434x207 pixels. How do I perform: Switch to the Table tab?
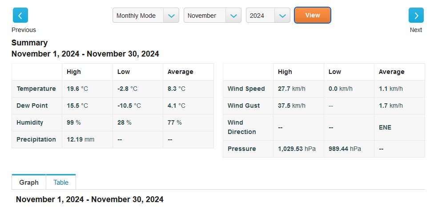(61, 183)
